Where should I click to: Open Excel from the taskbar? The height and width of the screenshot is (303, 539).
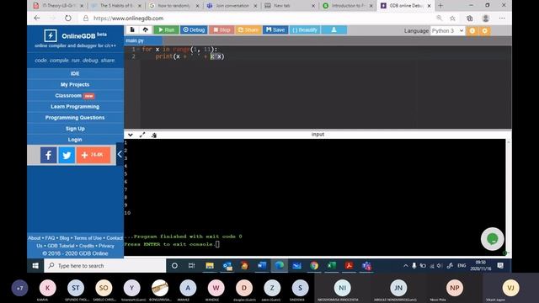click(331, 266)
